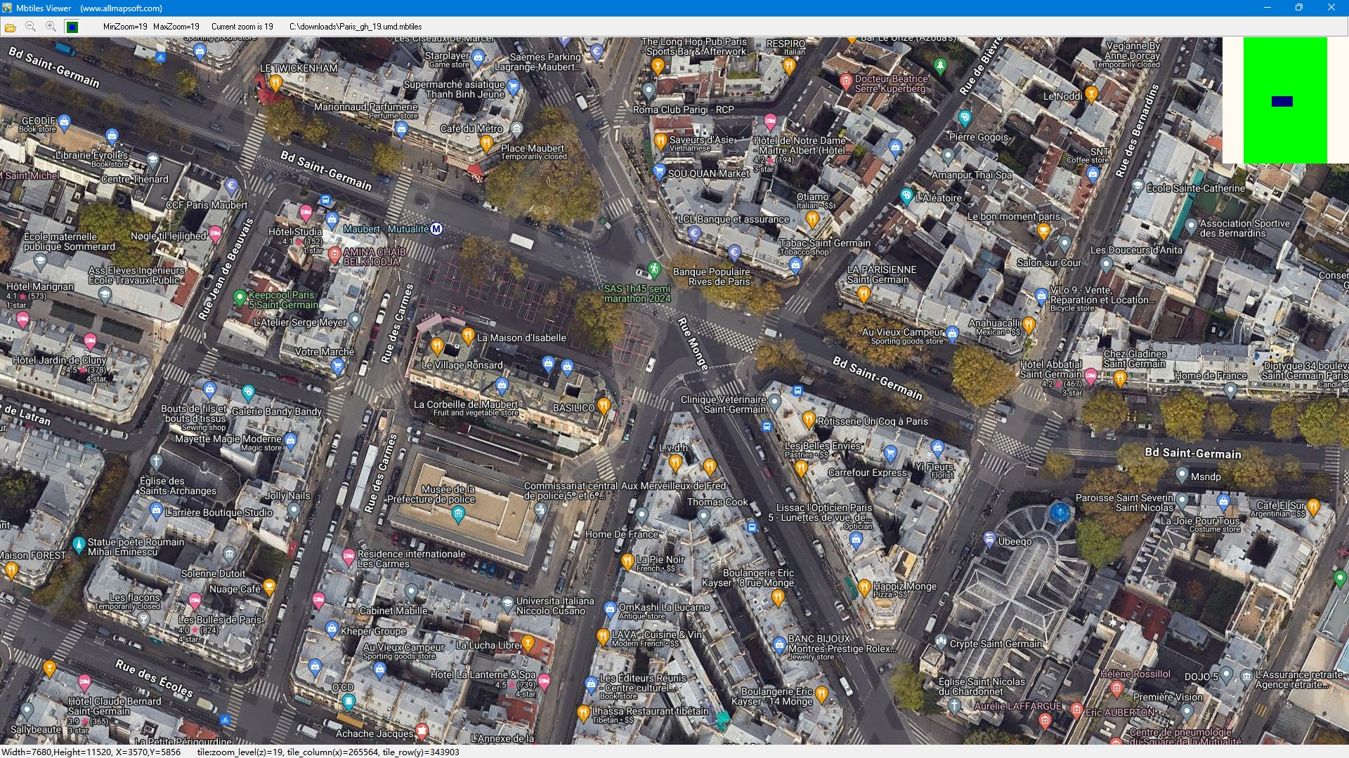Click the Saveurs d'Asie restaurant pin
Image resolution: width=1349 pixels, height=758 pixels.
pyautogui.click(x=660, y=141)
